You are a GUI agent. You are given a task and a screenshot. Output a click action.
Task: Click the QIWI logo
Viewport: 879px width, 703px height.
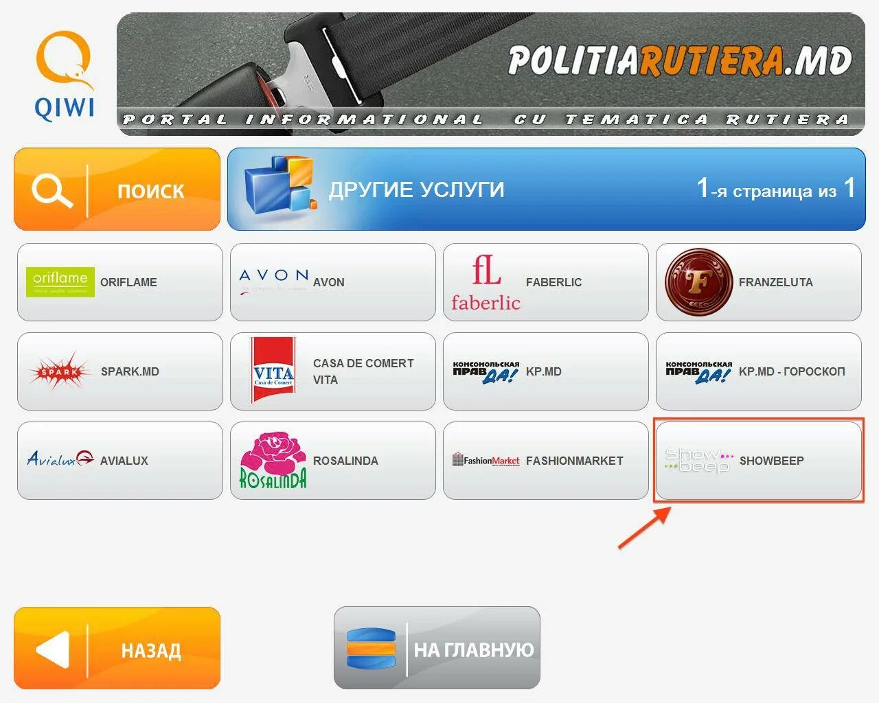tap(65, 76)
